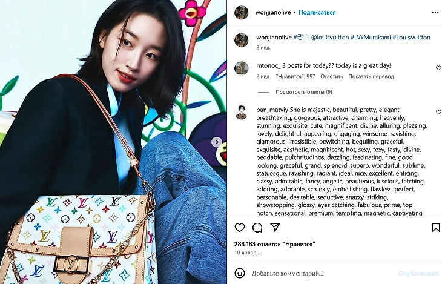Open the wonjianolive header profile avatar

tap(242, 12)
